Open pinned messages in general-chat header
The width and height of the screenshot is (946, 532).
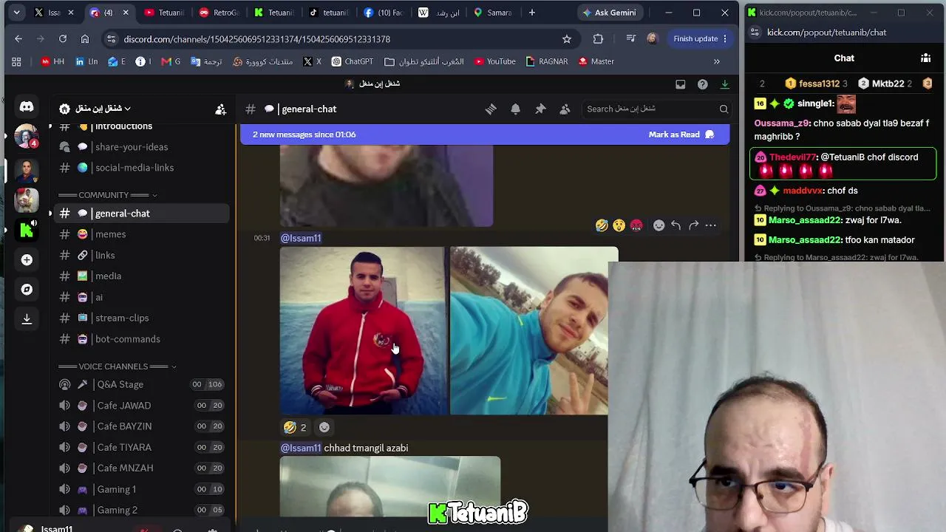pos(540,109)
